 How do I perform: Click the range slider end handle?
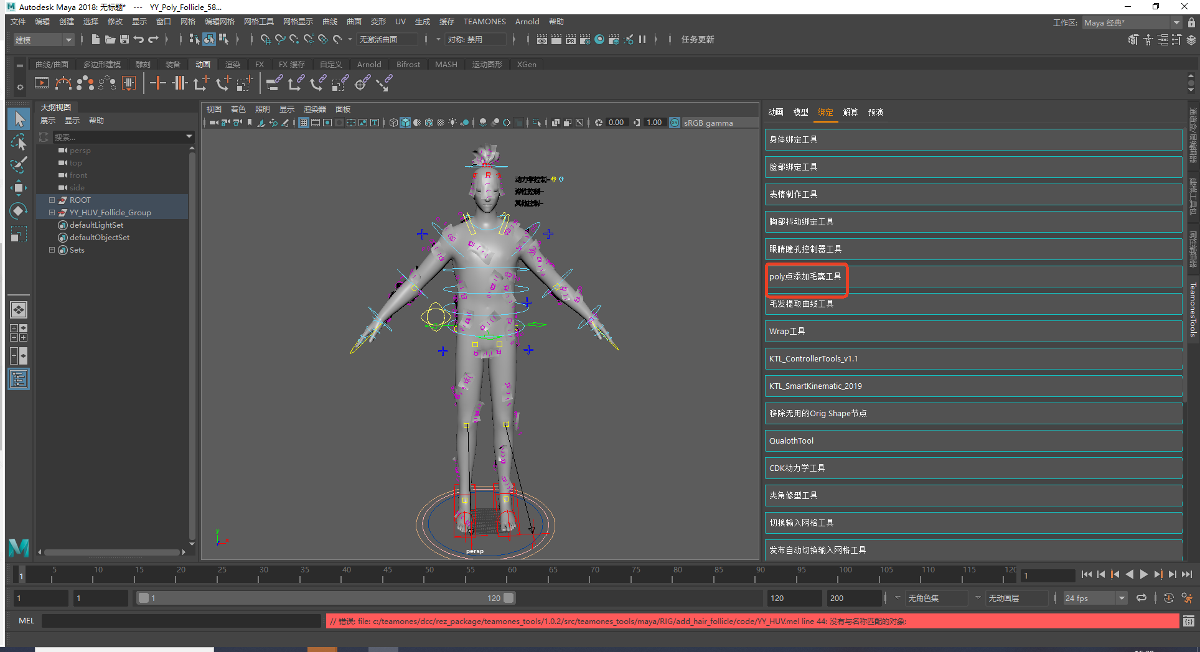[509, 598]
